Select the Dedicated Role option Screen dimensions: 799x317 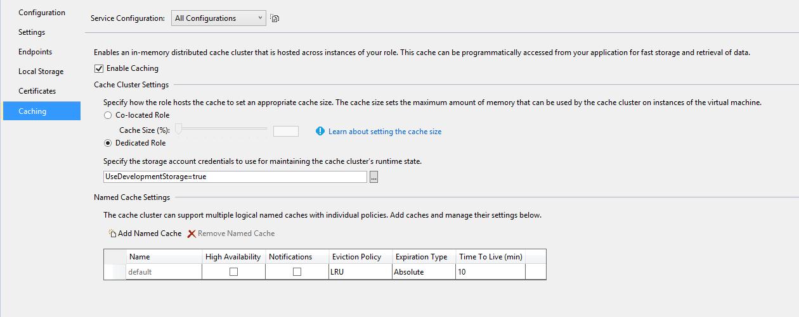pyautogui.click(x=107, y=143)
